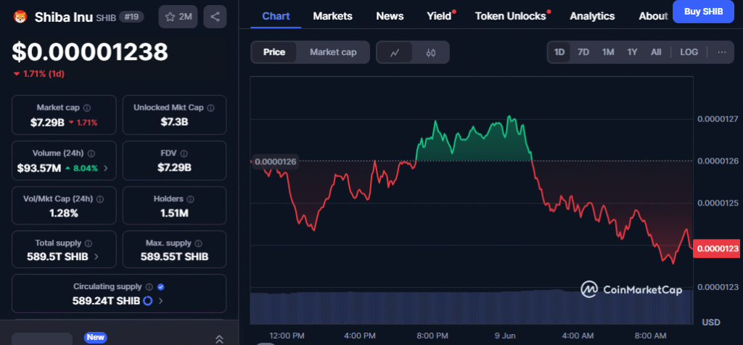Show info icon next to Max. supply
Screen dimensions: 743x345
pos(198,243)
